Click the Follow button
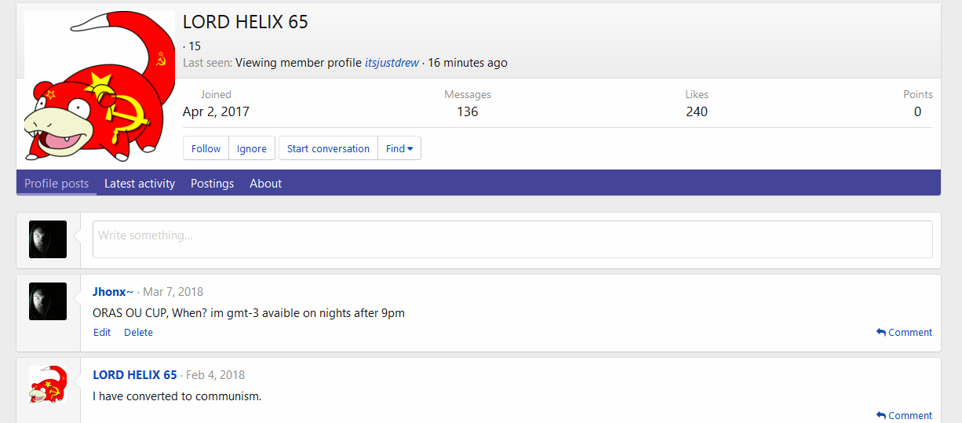This screenshot has height=423, width=962. (206, 148)
